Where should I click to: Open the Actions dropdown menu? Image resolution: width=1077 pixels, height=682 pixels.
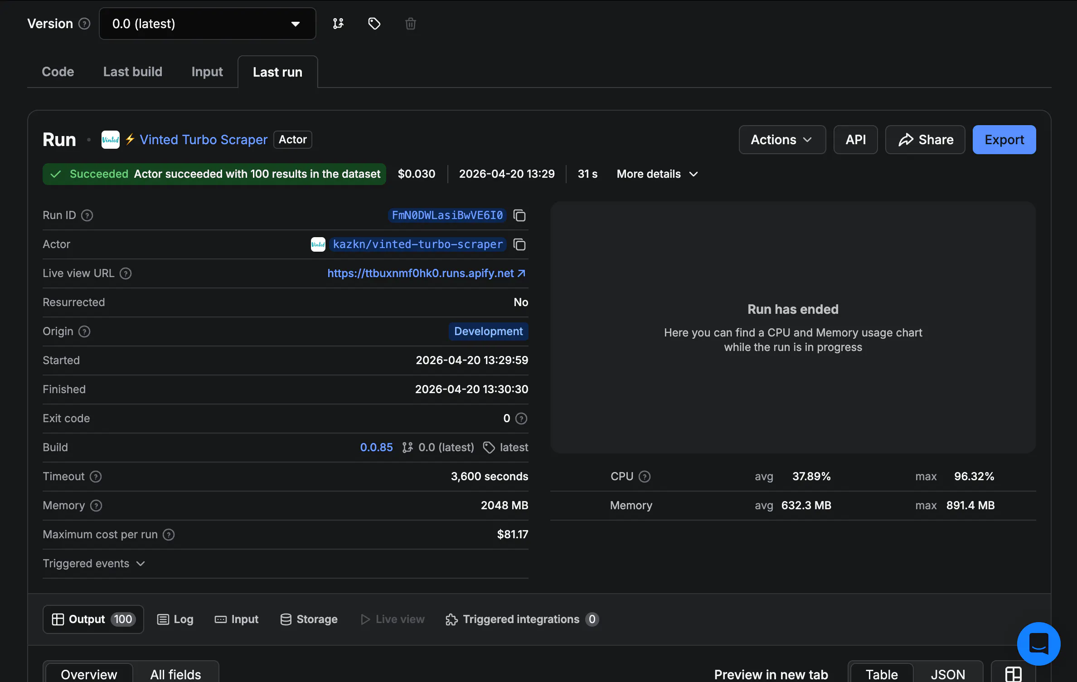click(782, 140)
